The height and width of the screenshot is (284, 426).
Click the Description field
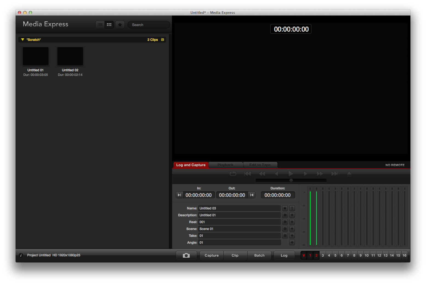(x=239, y=215)
